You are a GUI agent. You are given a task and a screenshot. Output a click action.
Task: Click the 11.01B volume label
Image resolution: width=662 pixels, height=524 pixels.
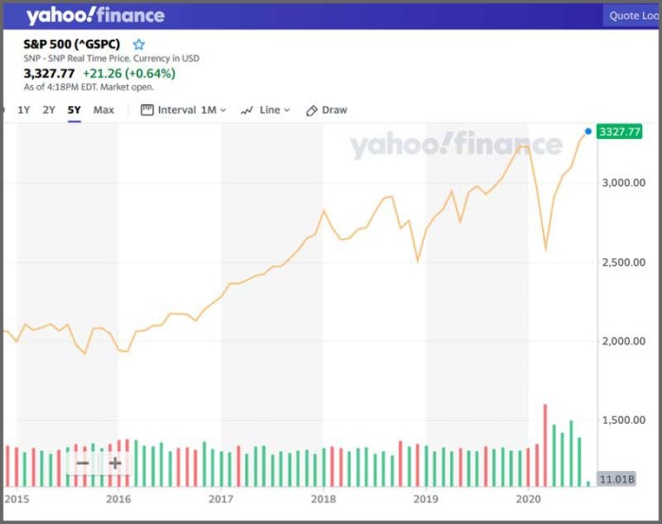click(619, 480)
